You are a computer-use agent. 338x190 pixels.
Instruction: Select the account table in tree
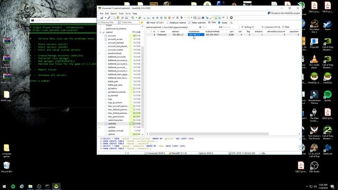pyautogui.click(x=112, y=36)
